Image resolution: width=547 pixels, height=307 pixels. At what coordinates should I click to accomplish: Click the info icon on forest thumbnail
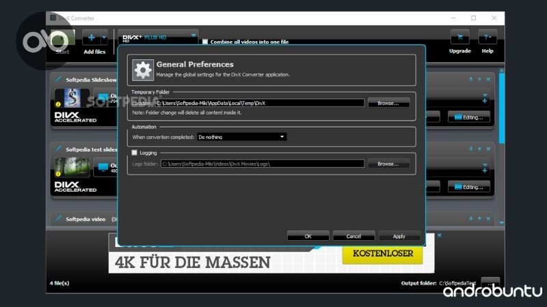coord(58,174)
